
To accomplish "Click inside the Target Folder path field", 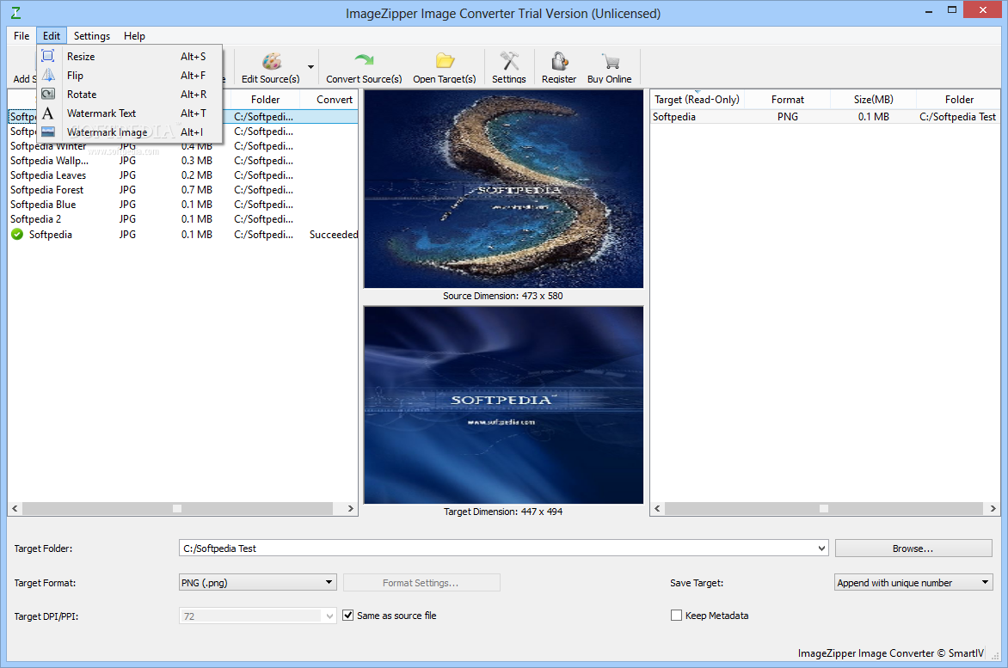I will coord(496,548).
